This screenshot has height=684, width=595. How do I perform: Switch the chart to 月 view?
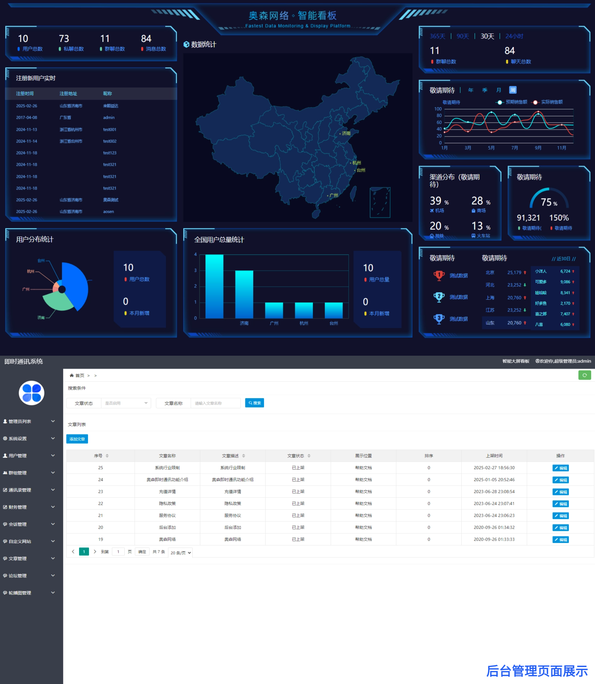(x=499, y=90)
